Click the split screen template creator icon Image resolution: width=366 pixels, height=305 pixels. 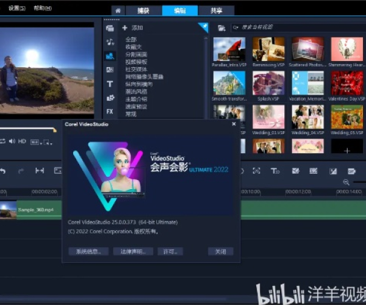(x=333, y=171)
